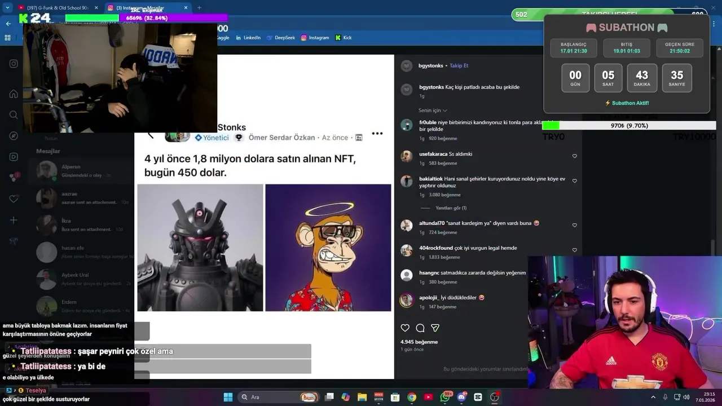Click the '4.945 beğenme' likes count

pyautogui.click(x=419, y=342)
